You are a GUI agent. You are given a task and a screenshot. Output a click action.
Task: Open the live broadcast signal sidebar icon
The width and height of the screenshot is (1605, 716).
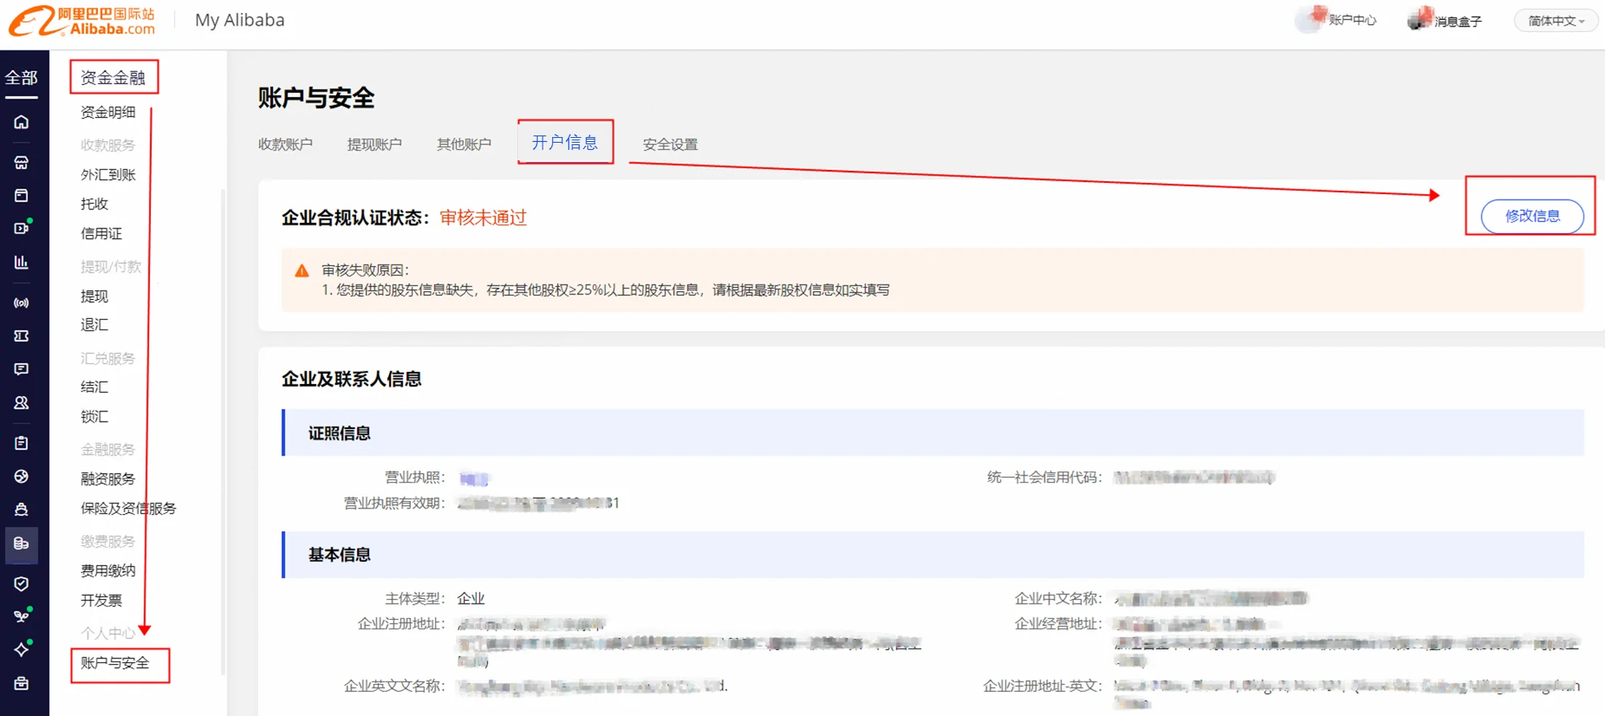22,303
